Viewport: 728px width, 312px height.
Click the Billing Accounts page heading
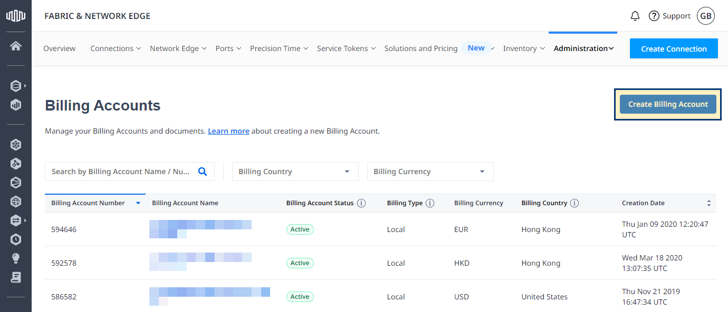pos(103,105)
